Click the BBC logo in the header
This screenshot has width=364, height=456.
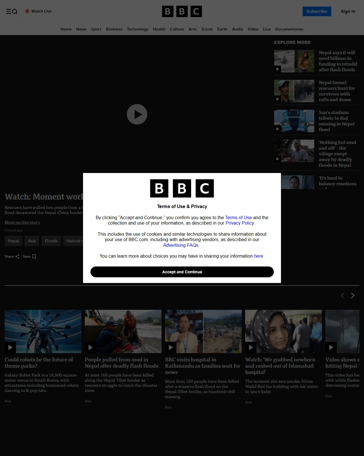(x=182, y=11)
